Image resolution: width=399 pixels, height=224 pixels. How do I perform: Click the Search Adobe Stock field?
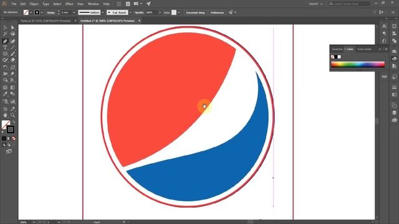pos(349,4)
